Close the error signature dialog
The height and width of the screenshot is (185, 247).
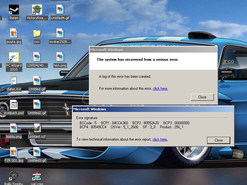(219, 140)
